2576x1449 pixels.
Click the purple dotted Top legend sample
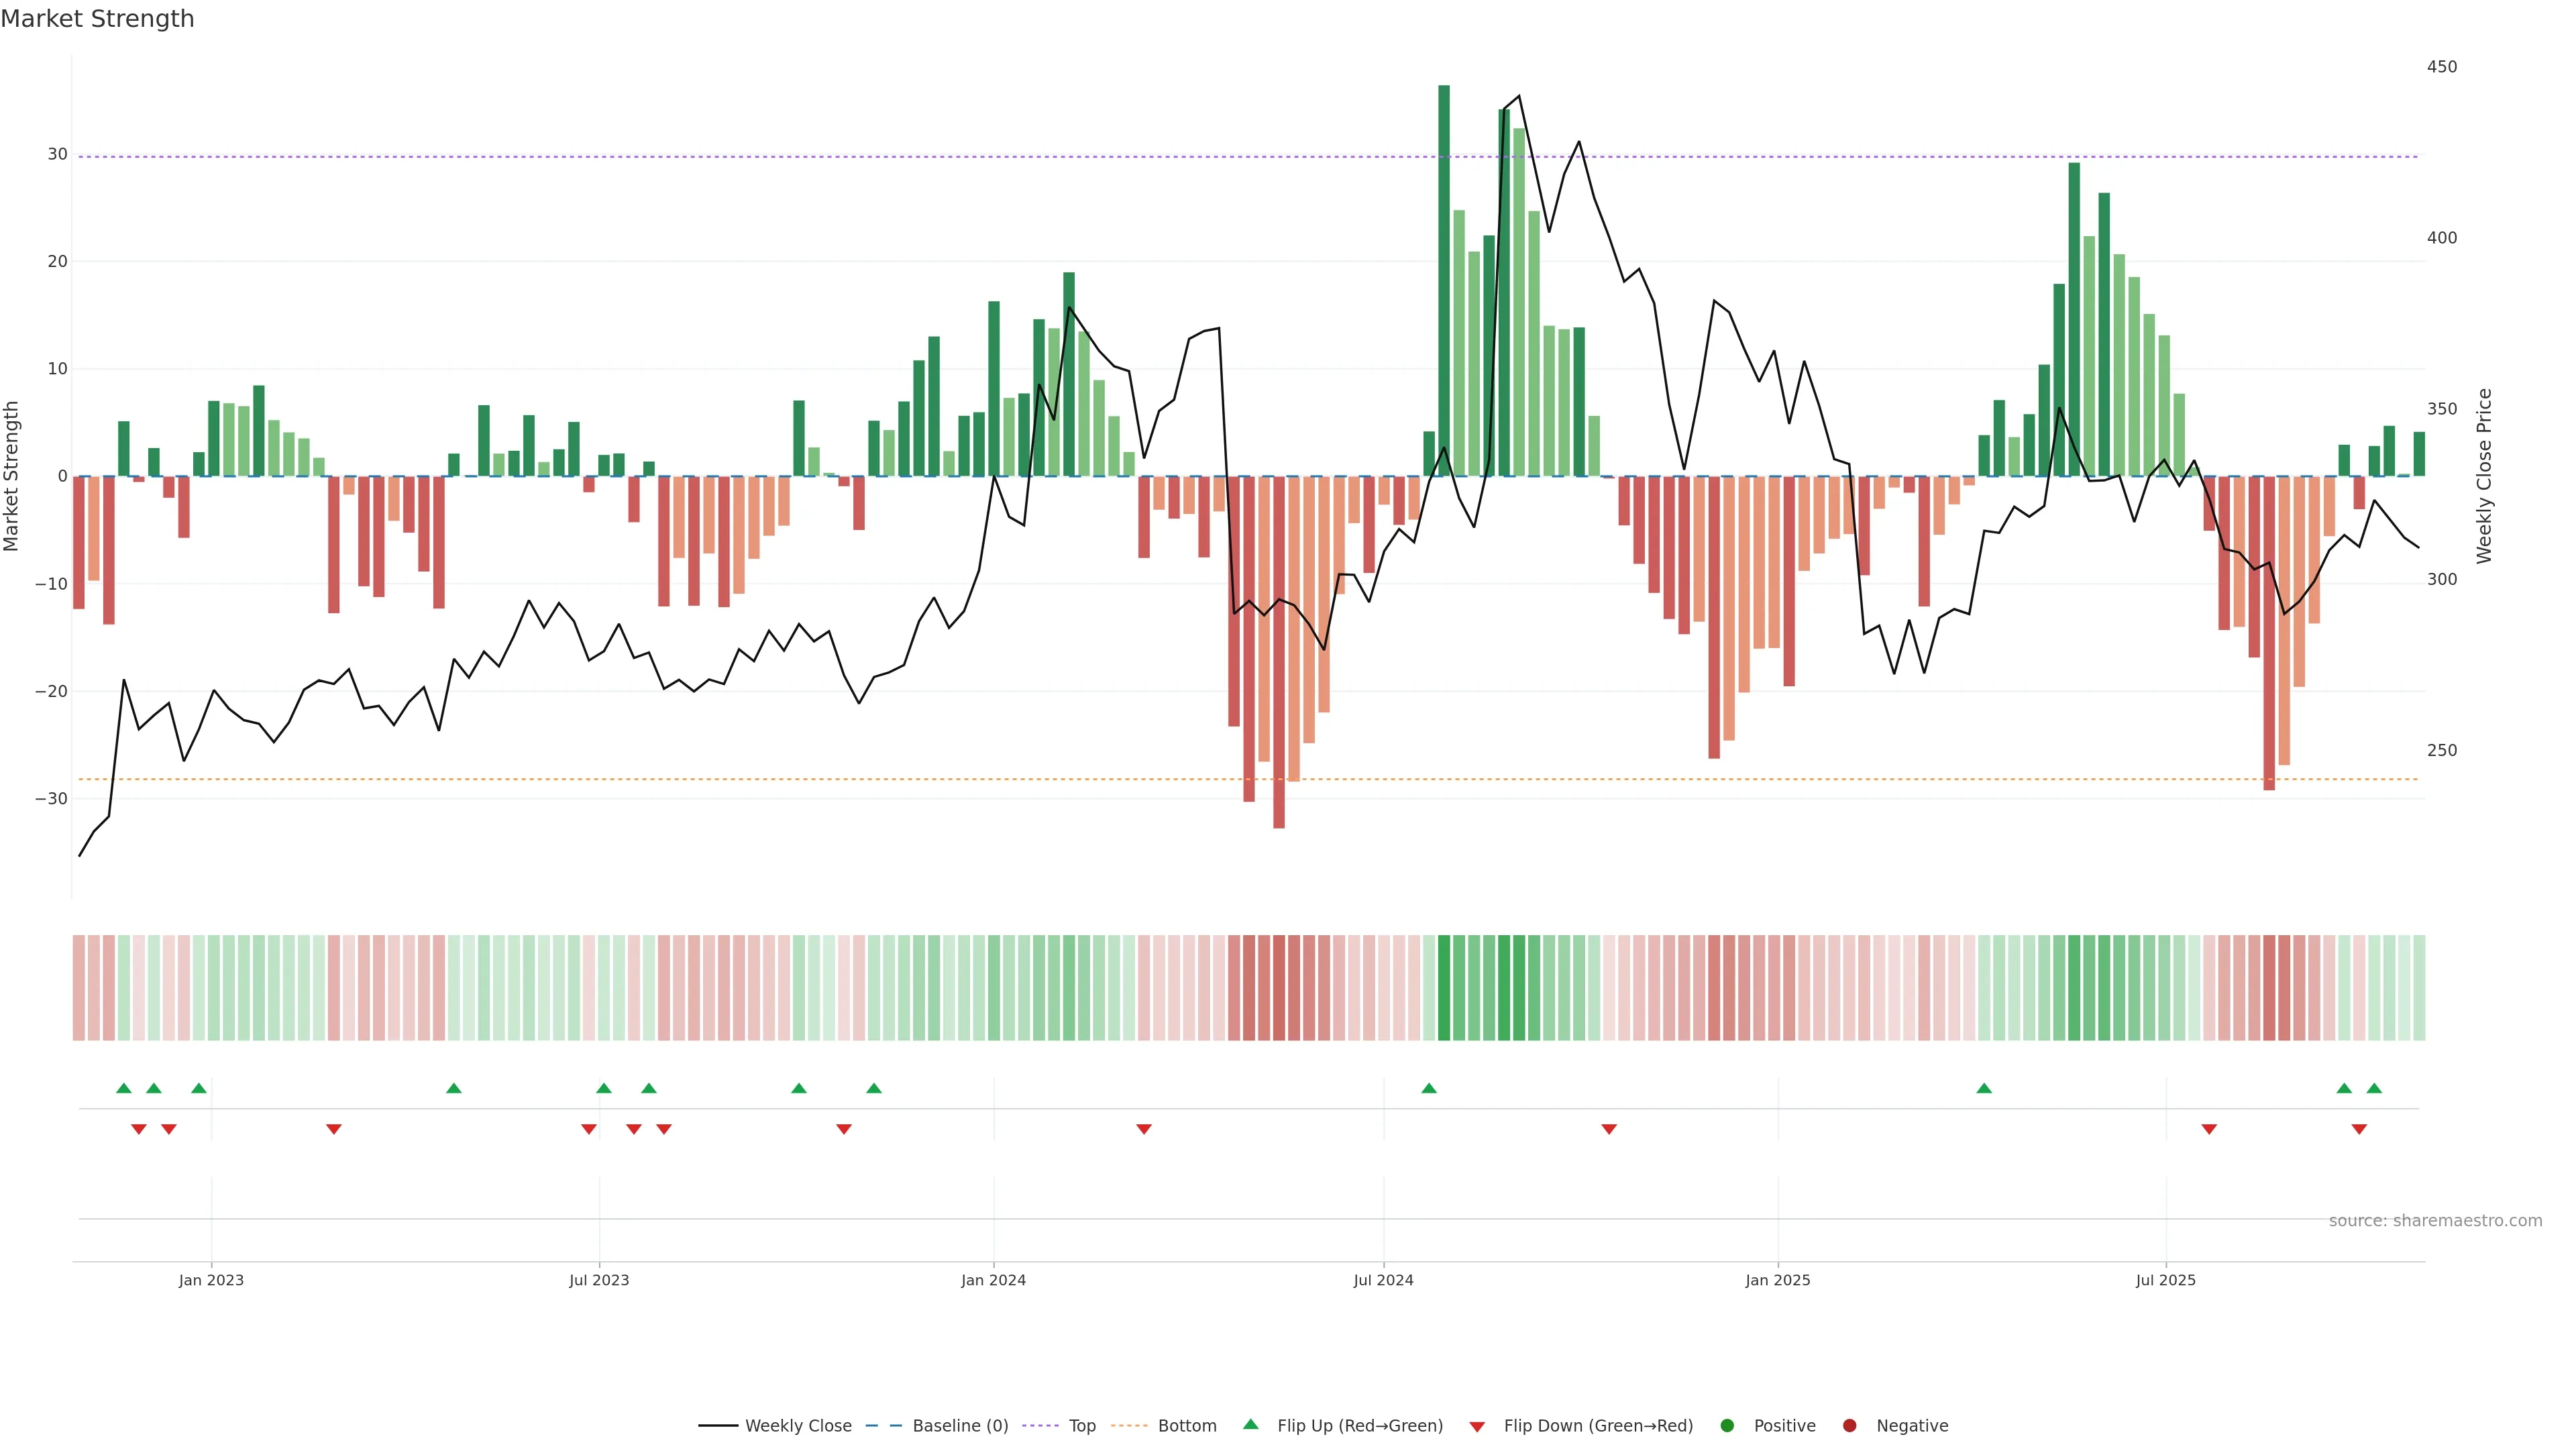1040,1426
